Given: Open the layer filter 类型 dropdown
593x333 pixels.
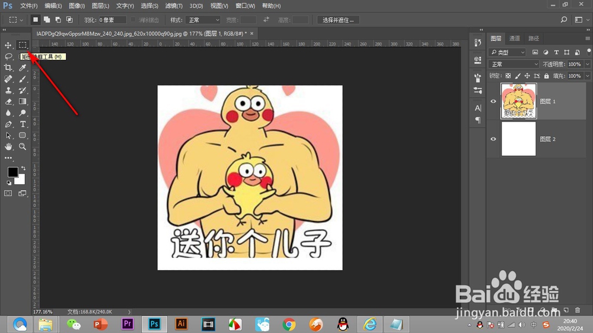Looking at the screenshot, I should coord(508,52).
